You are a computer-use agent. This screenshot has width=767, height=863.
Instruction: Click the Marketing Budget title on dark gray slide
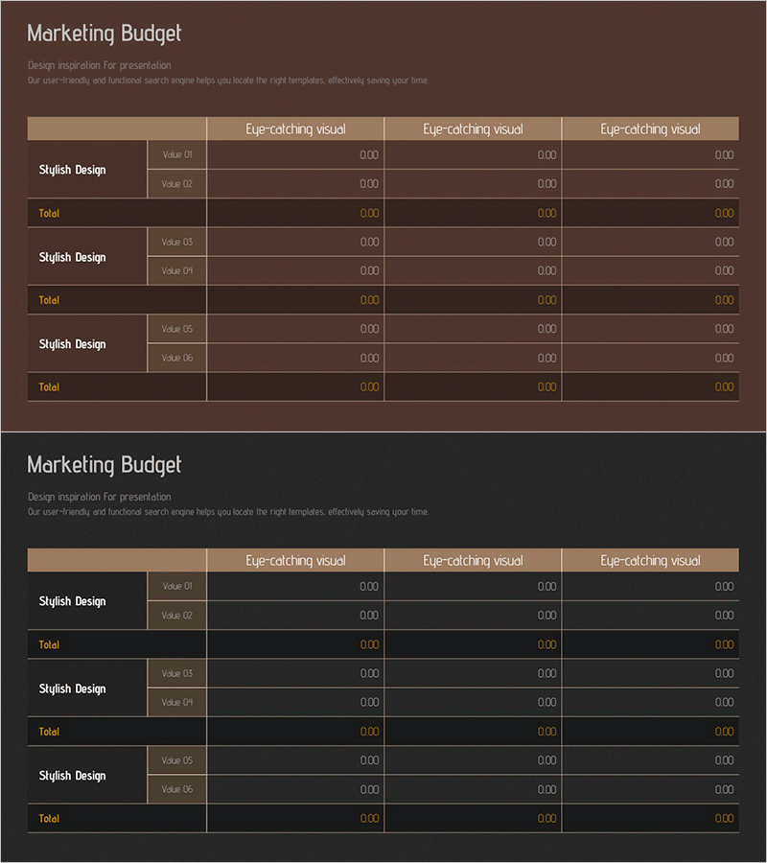coord(104,465)
